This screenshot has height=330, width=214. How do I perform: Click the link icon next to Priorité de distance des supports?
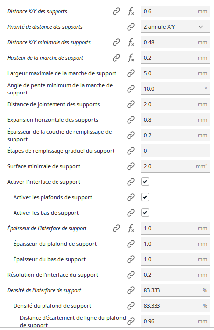click(x=131, y=27)
